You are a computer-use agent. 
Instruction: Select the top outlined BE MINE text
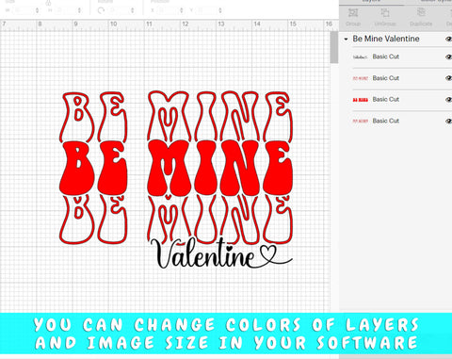(x=176, y=116)
